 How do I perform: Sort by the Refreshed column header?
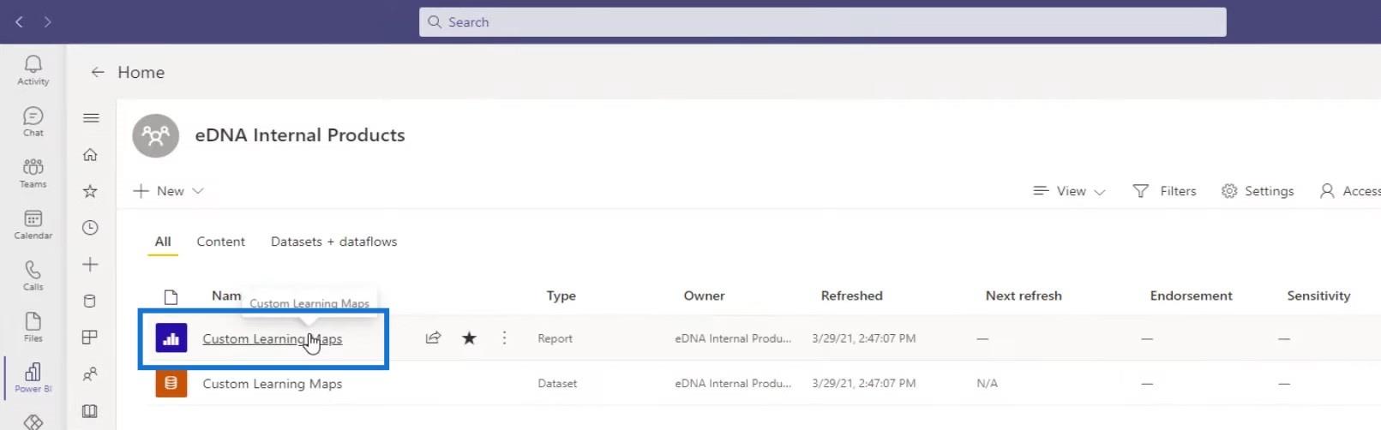[x=851, y=296]
